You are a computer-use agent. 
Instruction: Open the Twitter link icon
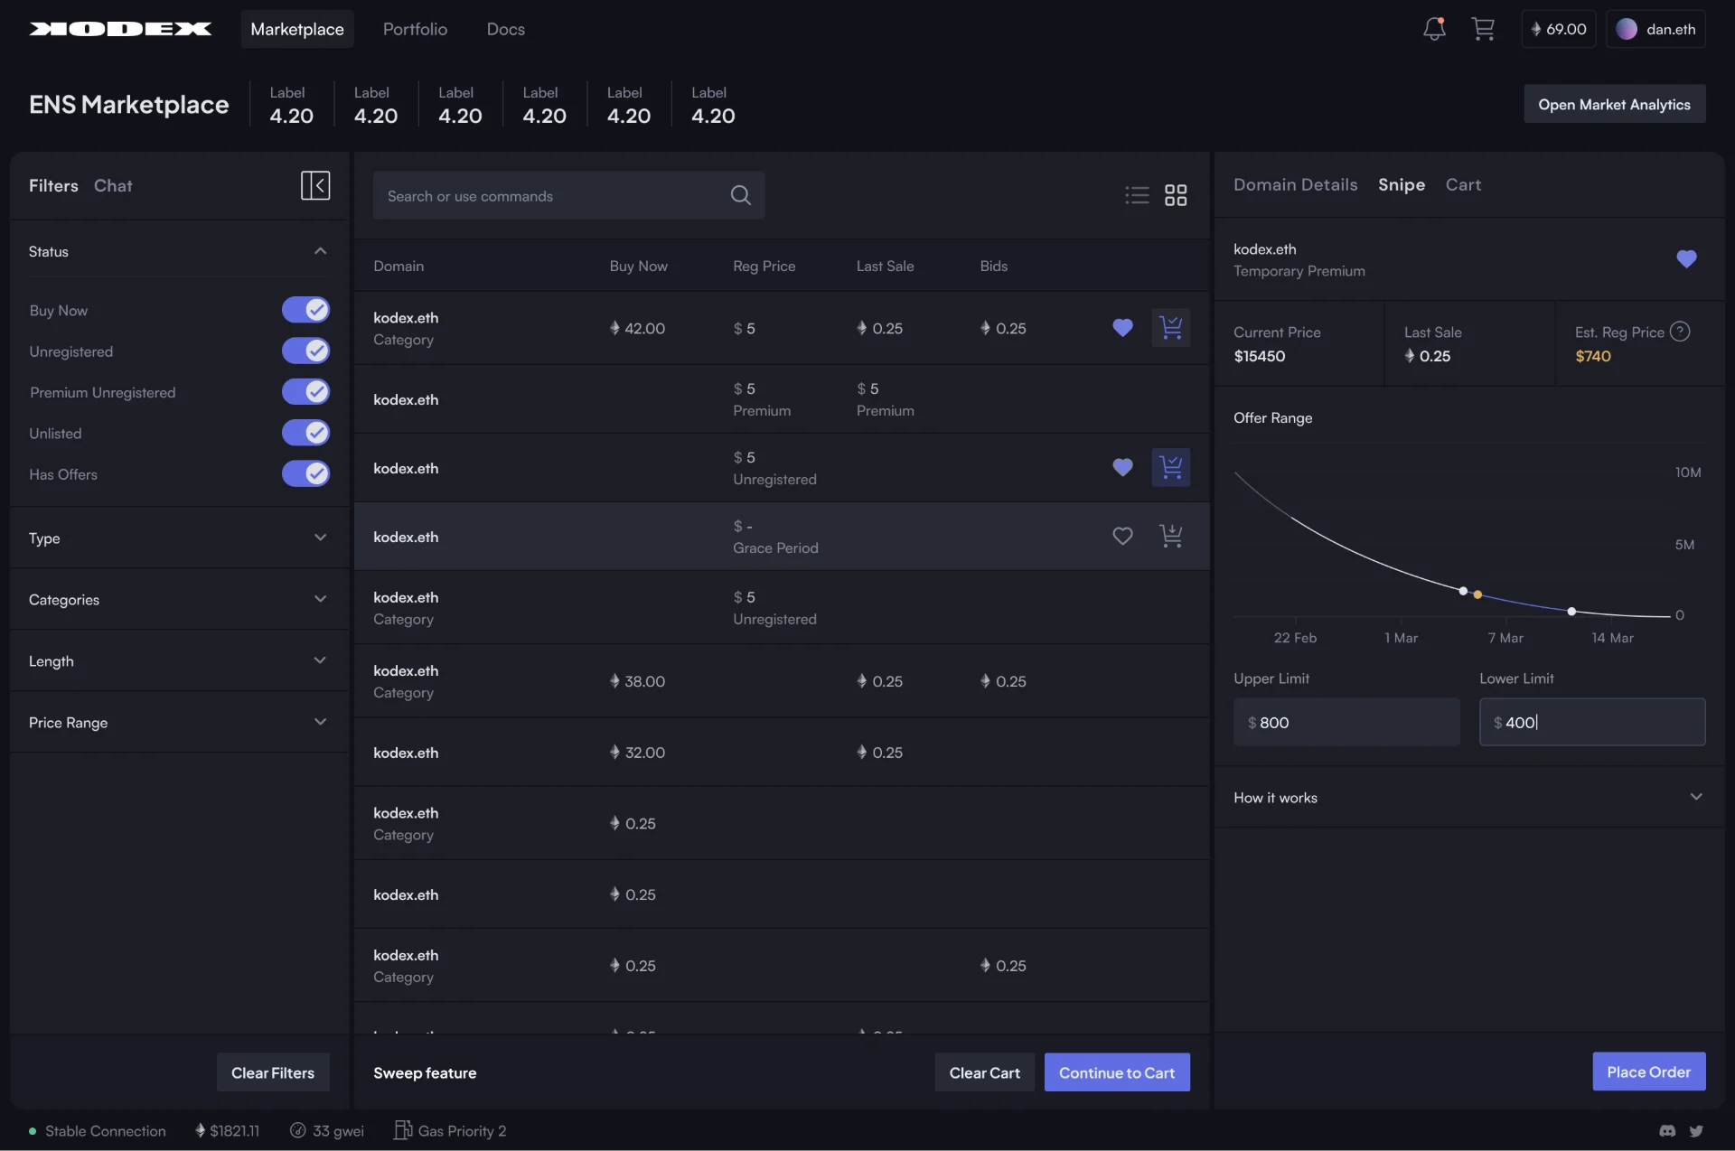[1696, 1130]
